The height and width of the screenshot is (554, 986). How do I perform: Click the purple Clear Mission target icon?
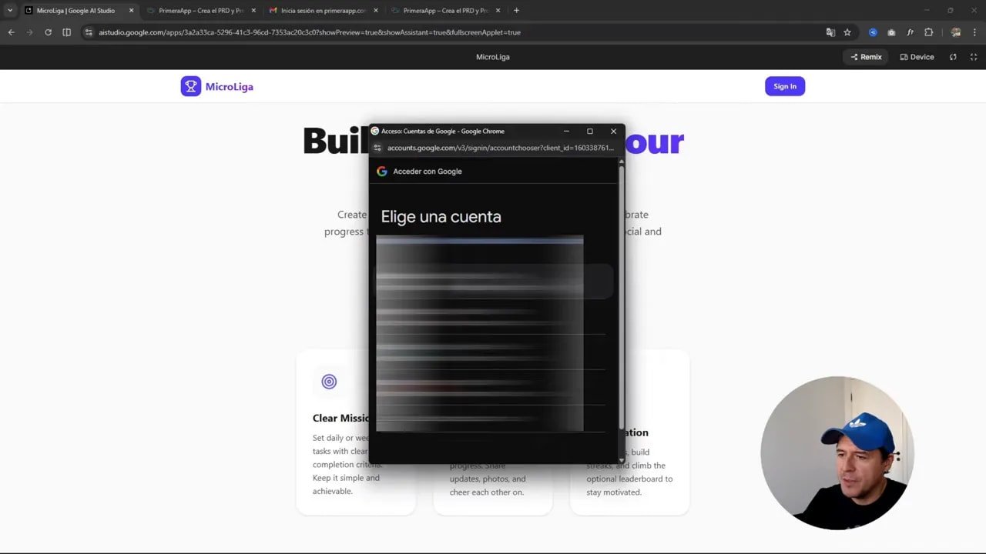pos(329,381)
